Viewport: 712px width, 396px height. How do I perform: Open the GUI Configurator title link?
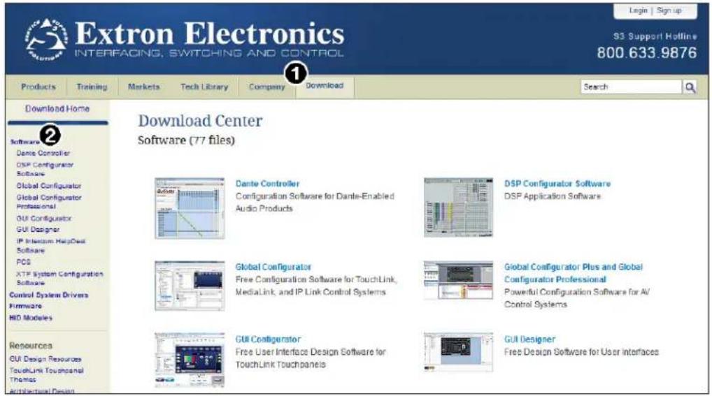tap(268, 339)
